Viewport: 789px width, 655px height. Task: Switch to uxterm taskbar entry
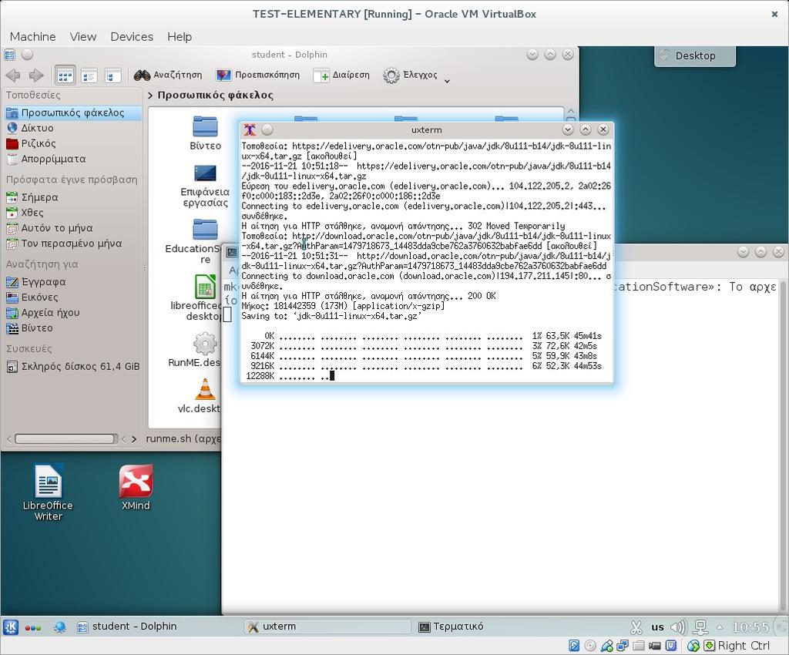(x=327, y=626)
